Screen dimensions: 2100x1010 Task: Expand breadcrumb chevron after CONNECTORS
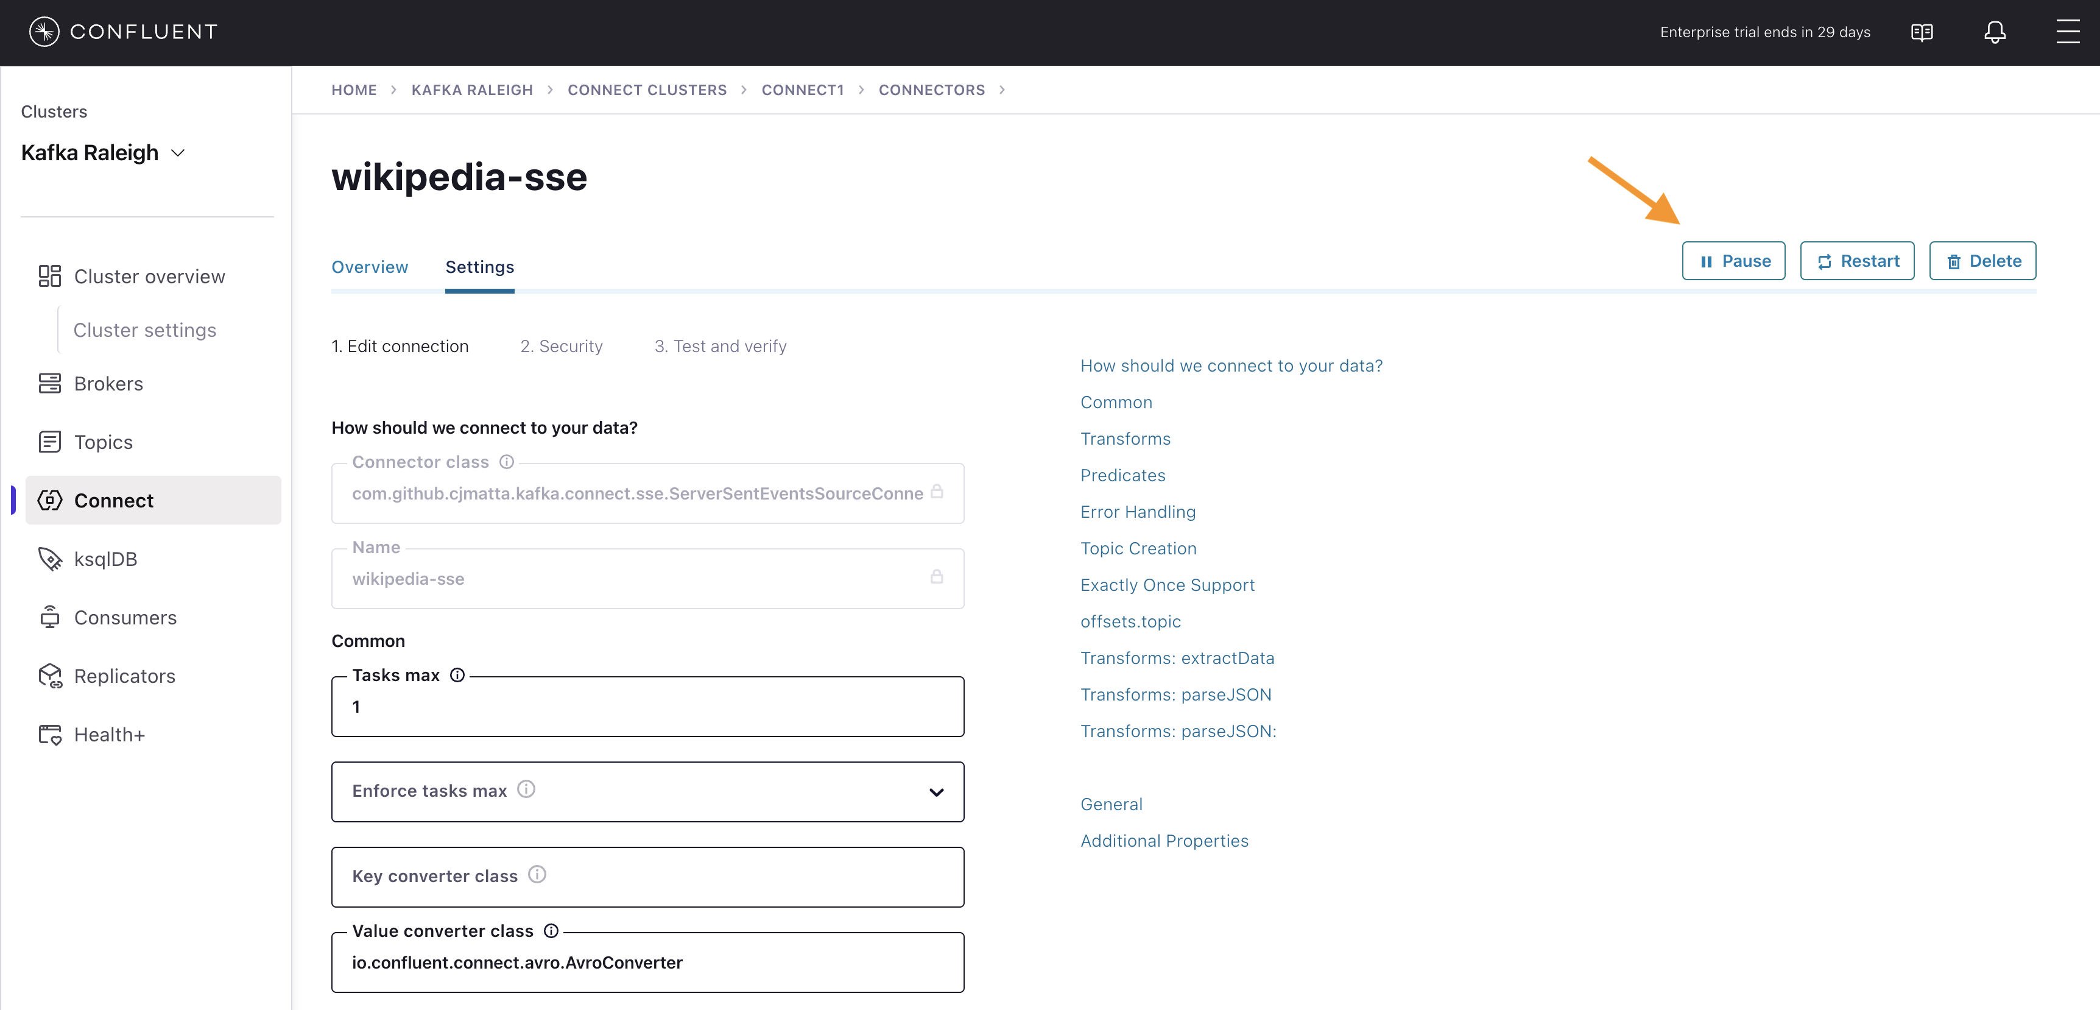(1002, 90)
